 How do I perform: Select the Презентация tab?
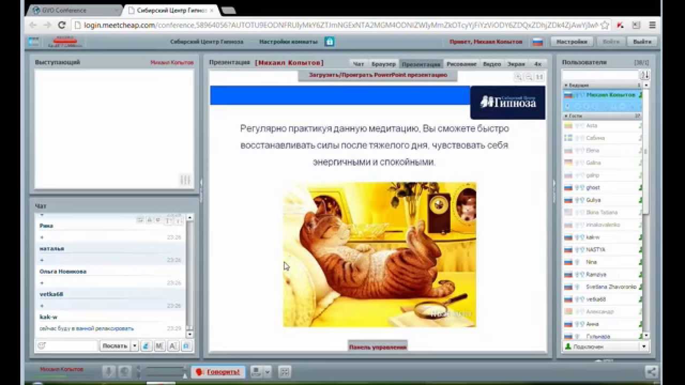click(x=421, y=64)
